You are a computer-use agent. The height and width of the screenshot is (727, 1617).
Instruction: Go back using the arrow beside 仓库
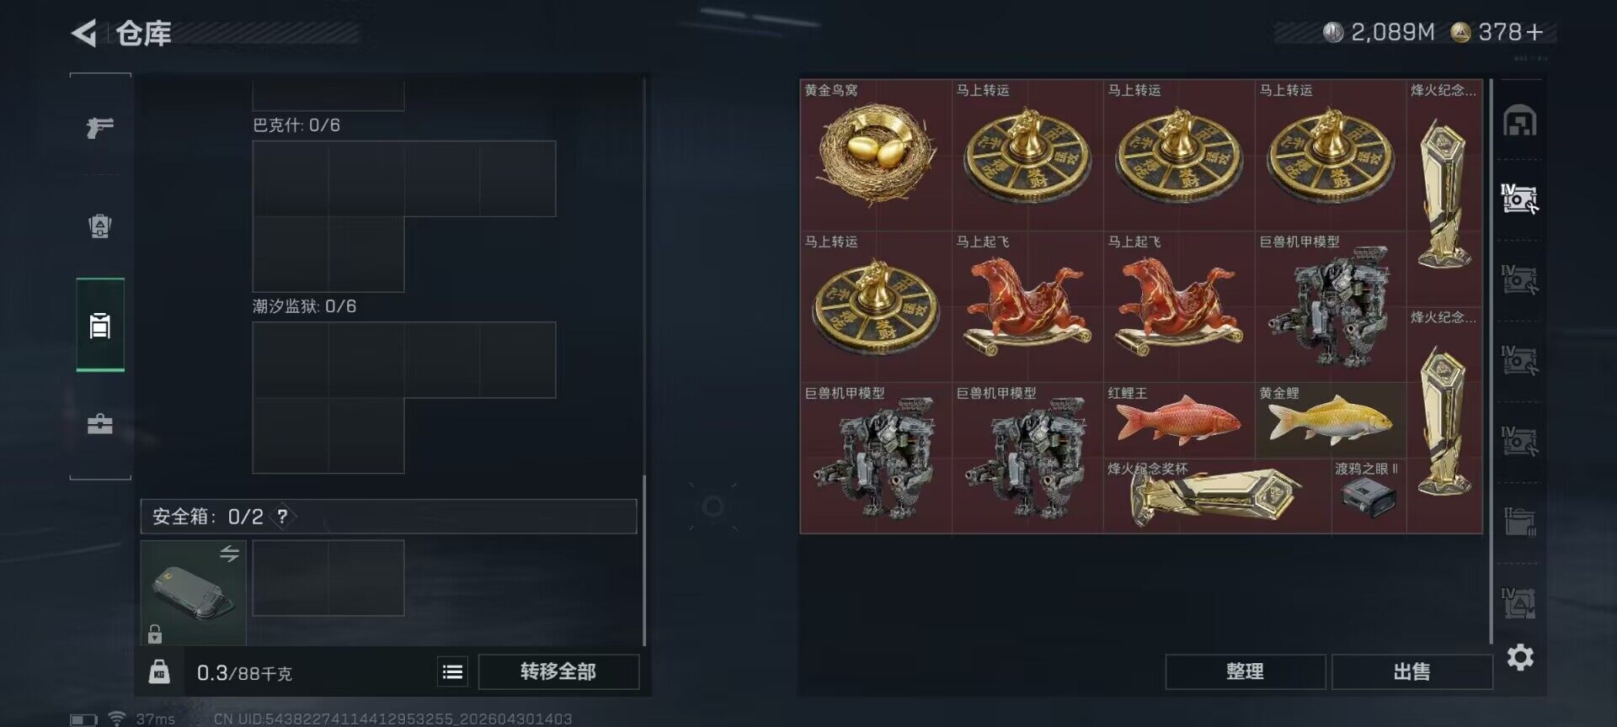84,33
